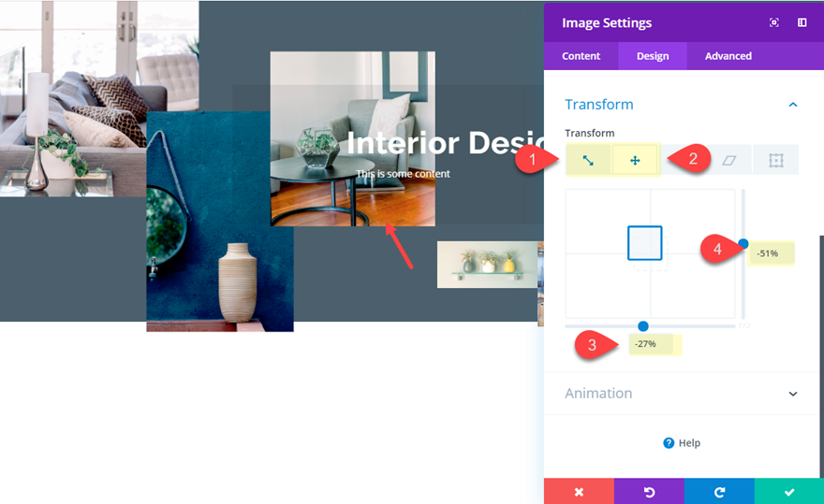Image resolution: width=824 pixels, height=504 pixels.
Task: Click the vertical translate slider handle
Action: pos(743,244)
